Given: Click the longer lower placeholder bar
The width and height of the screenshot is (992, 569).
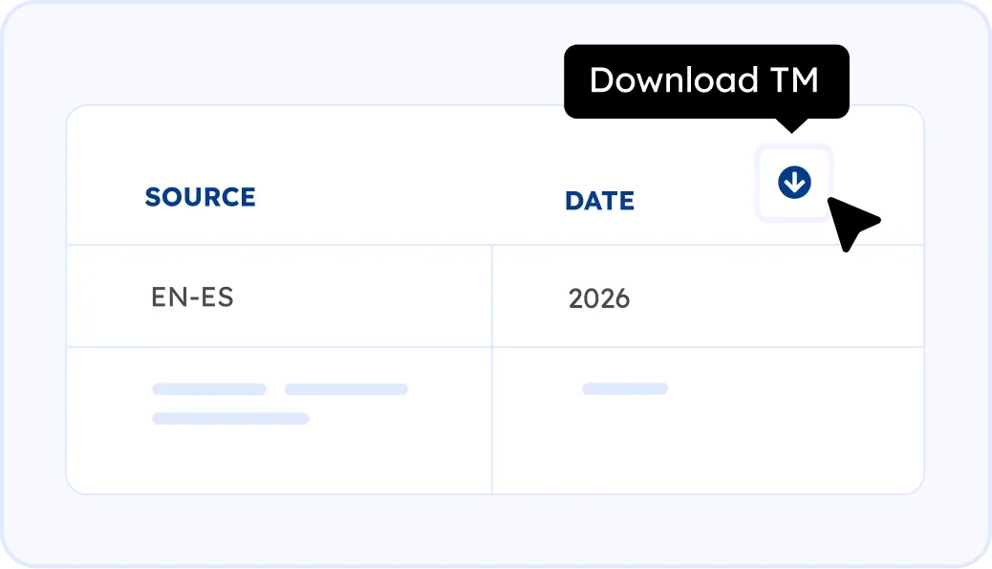Looking at the screenshot, I should coord(230,418).
